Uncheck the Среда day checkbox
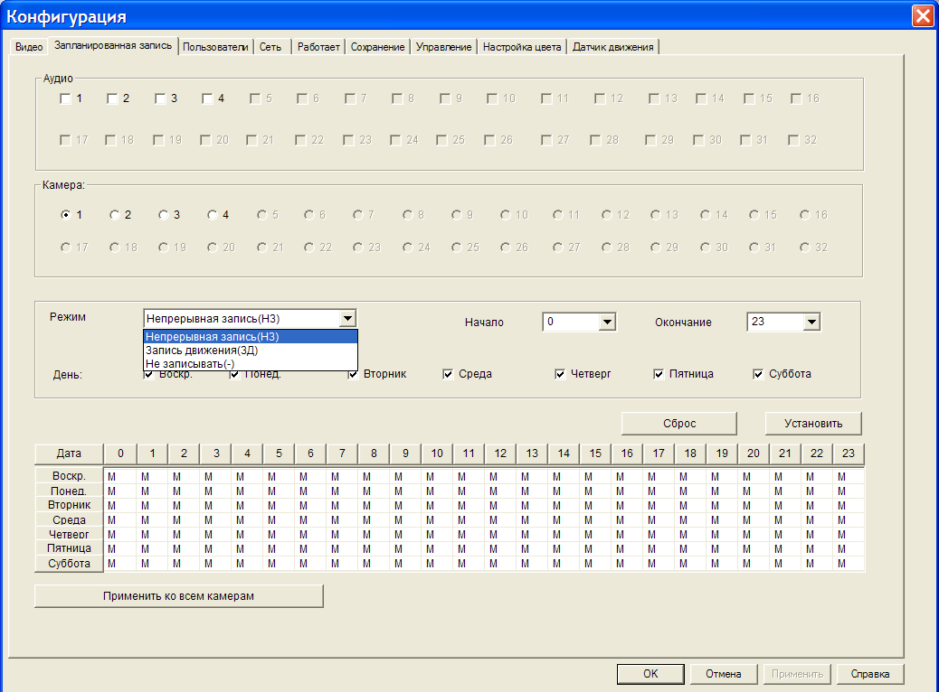 coord(448,374)
